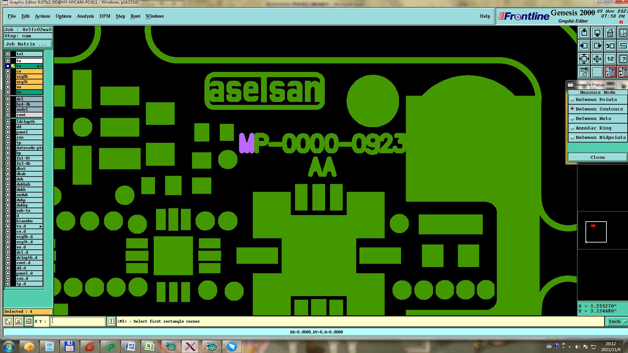Click the pan down arrow icon
The width and height of the screenshot is (628, 353).
point(597,33)
